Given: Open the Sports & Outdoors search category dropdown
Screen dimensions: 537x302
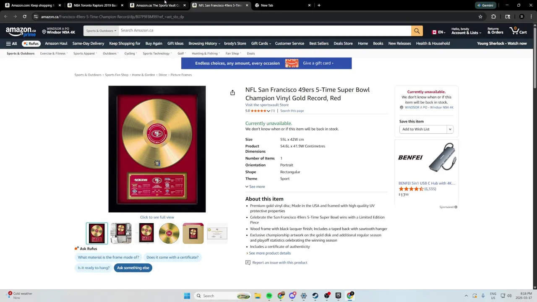Looking at the screenshot, I should (101, 31).
